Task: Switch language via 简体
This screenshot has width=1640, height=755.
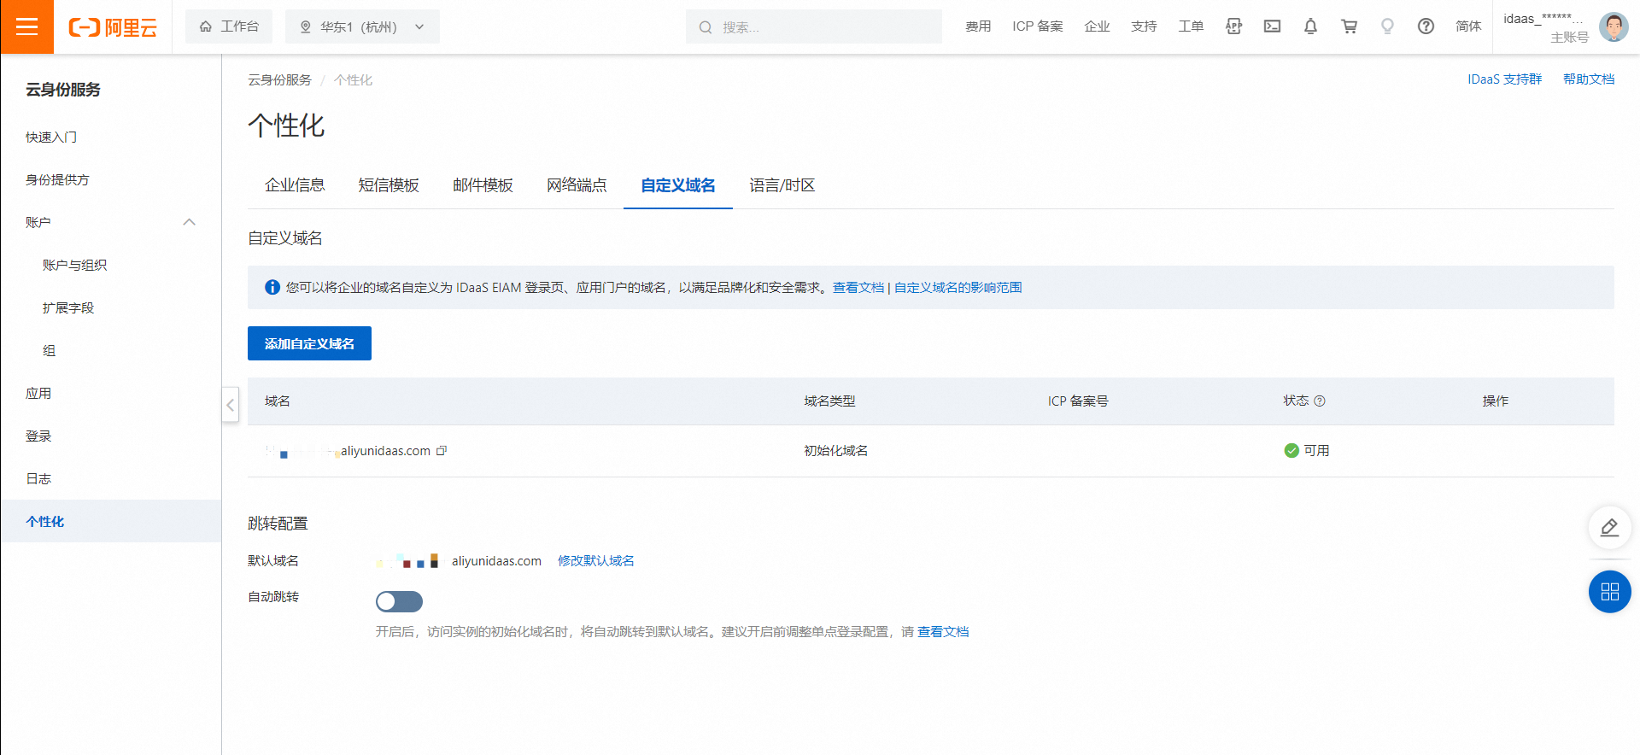Action: point(1468,26)
